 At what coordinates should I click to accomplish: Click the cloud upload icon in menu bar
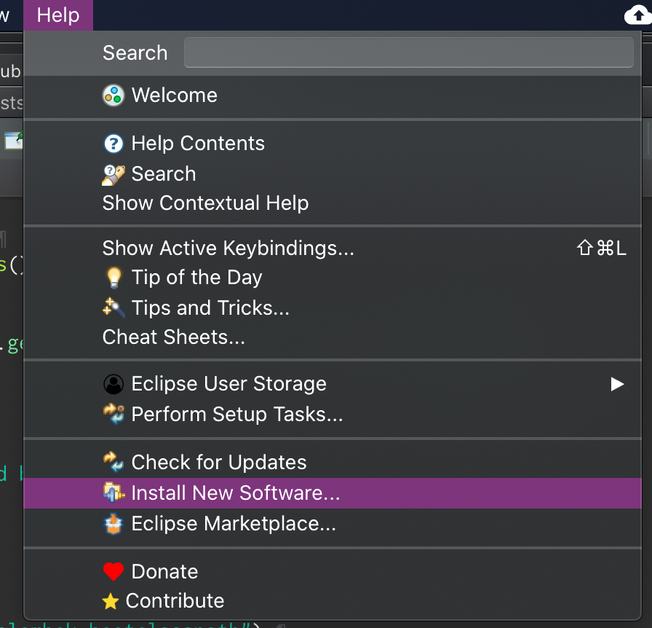click(638, 15)
